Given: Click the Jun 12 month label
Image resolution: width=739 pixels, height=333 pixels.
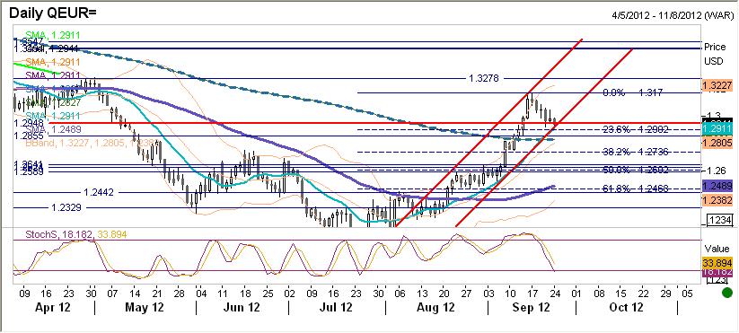Looking at the screenshot, I should 242,308.
